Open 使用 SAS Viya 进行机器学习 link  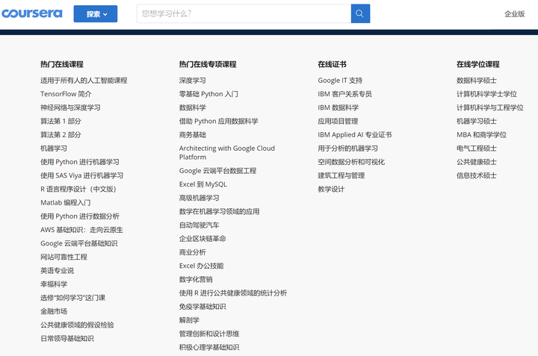[81, 175]
